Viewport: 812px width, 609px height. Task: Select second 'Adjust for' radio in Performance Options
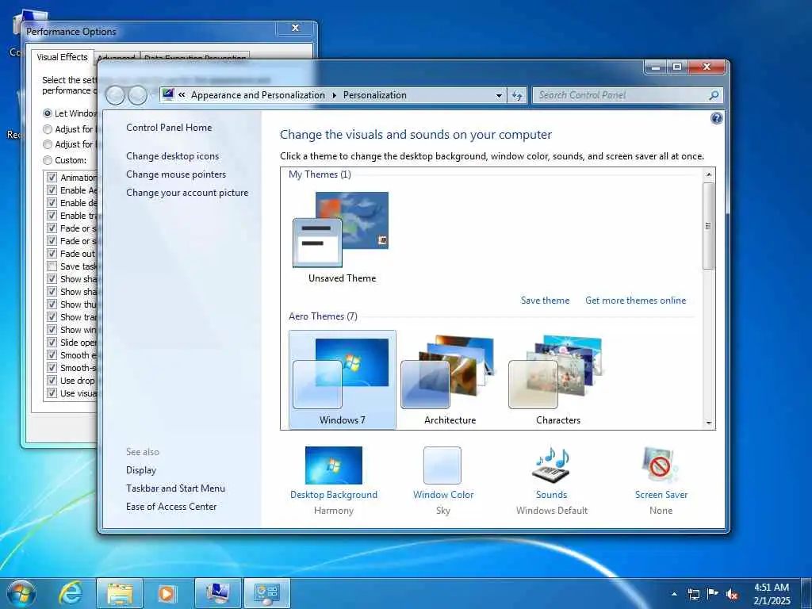tap(48, 144)
